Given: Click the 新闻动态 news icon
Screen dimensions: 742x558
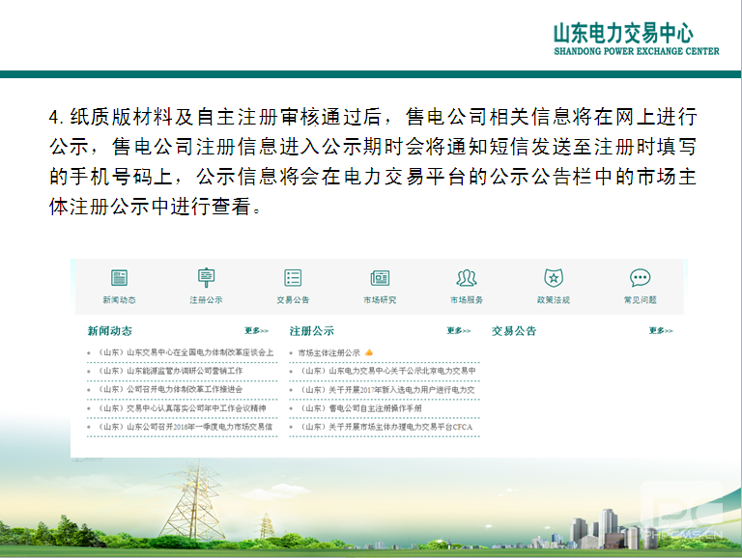Looking at the screenshot, I should click(x=119, y=278).
